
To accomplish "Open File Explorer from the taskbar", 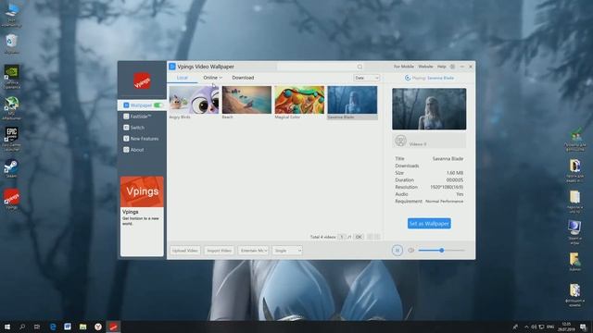I will pos(82,327).
